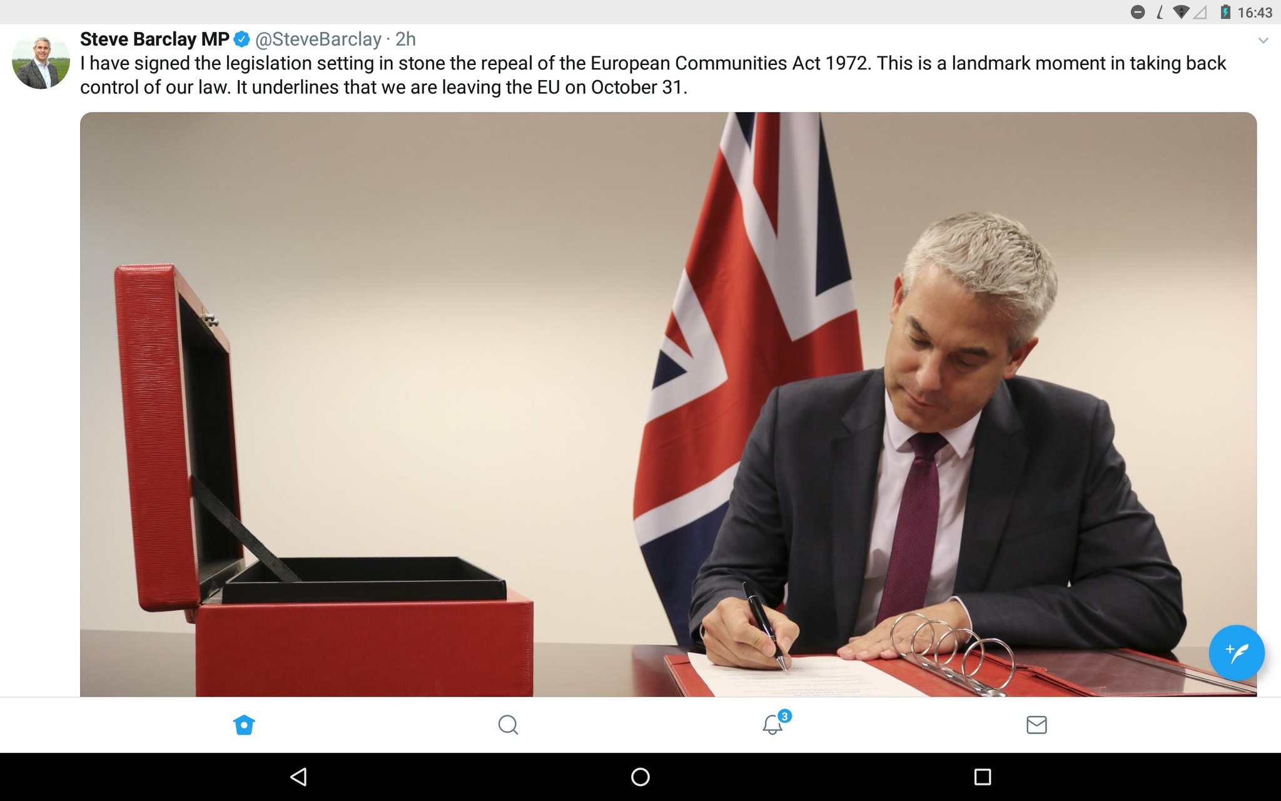This screenshot has width=1281, height=801.
Task: Open the Home timeline tab
Action: [x=244, y=725]
